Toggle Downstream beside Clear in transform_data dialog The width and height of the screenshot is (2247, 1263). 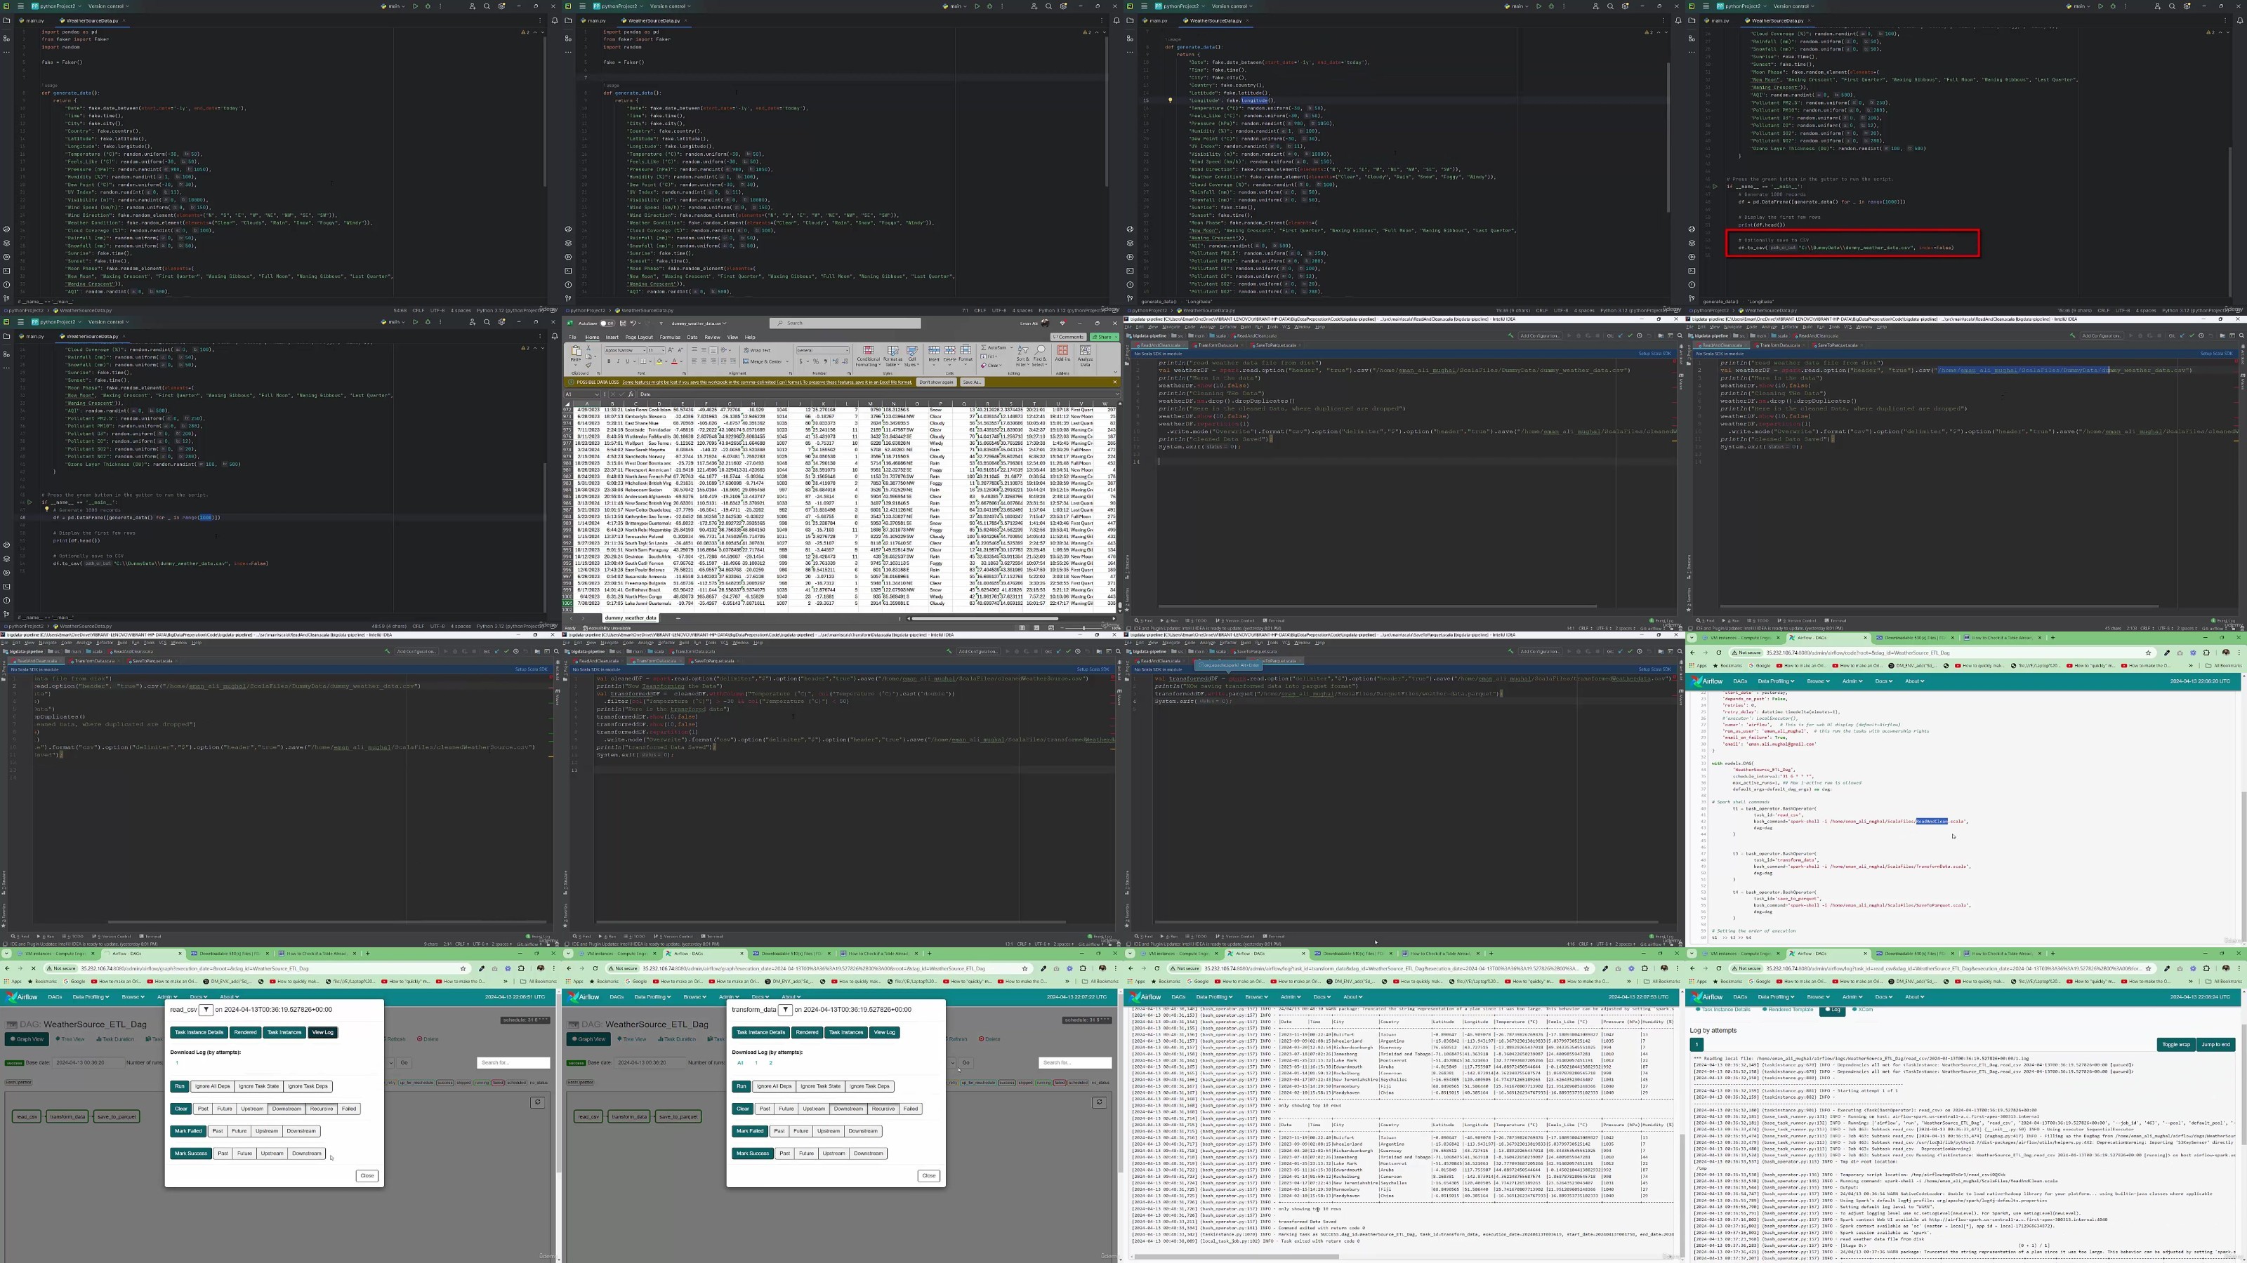click(848, 1109)
